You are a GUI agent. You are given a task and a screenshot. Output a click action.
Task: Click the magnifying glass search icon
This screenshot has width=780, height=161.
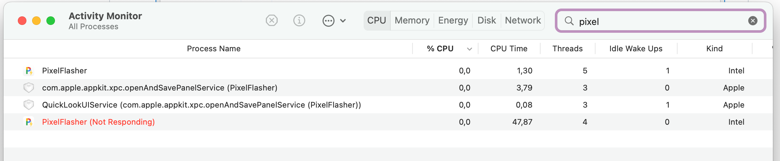pyautogui.click(x=569, y=21)
